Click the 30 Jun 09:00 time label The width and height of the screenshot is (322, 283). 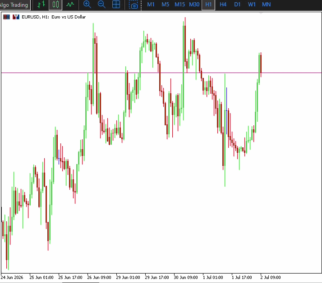point(186,278)
